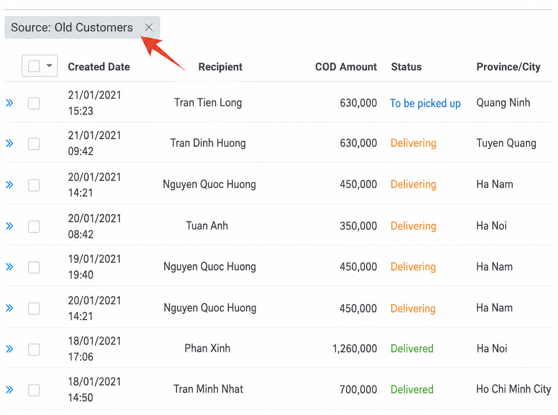Tick the Tran Minh Nhat order checkbox
Viewport: 558px width, 415px height.
pyautogui.click(x=34, y=390)
